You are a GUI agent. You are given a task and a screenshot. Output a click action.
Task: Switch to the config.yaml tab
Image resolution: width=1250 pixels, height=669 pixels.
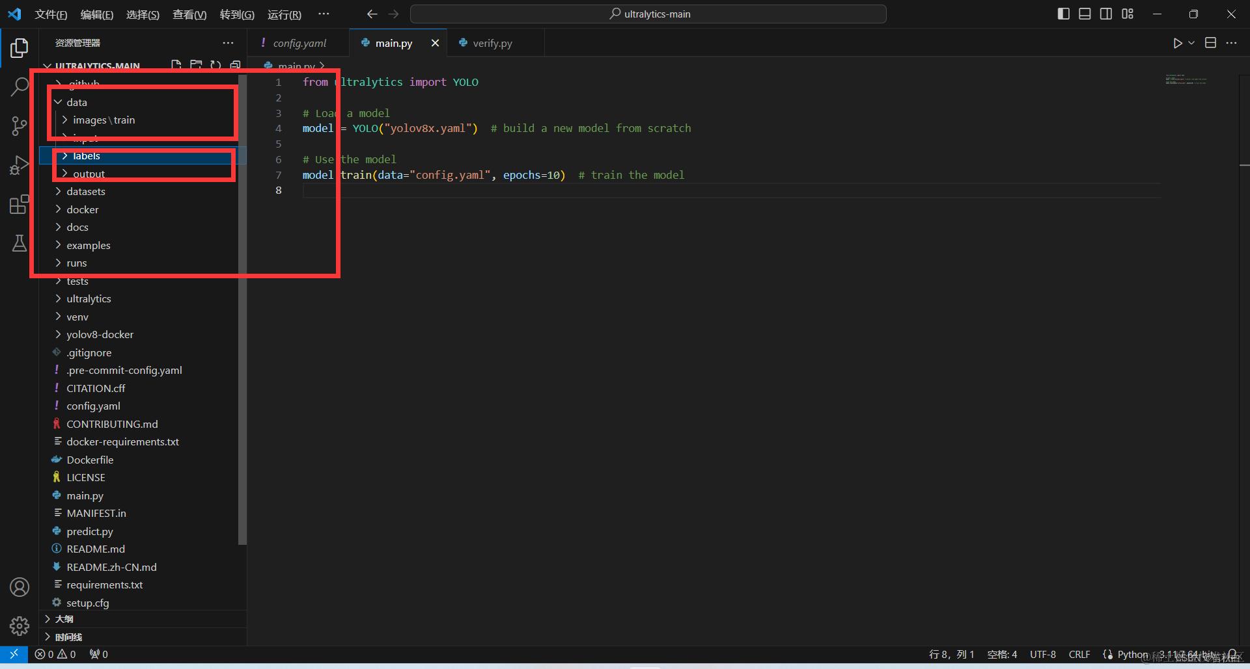tap(298, 43)
